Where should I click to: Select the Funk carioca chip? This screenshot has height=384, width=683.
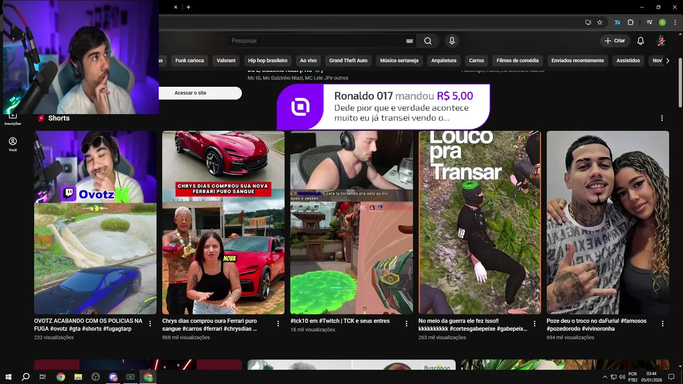click(189, 61)
